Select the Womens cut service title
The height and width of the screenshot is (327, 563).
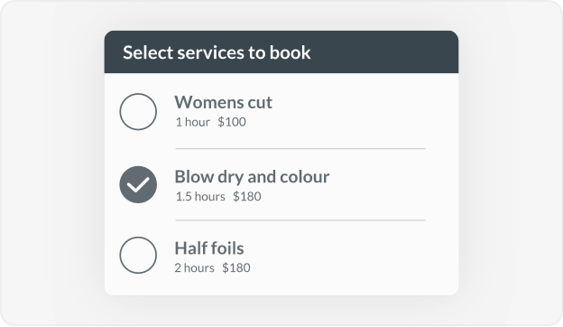tap(224, 102)
